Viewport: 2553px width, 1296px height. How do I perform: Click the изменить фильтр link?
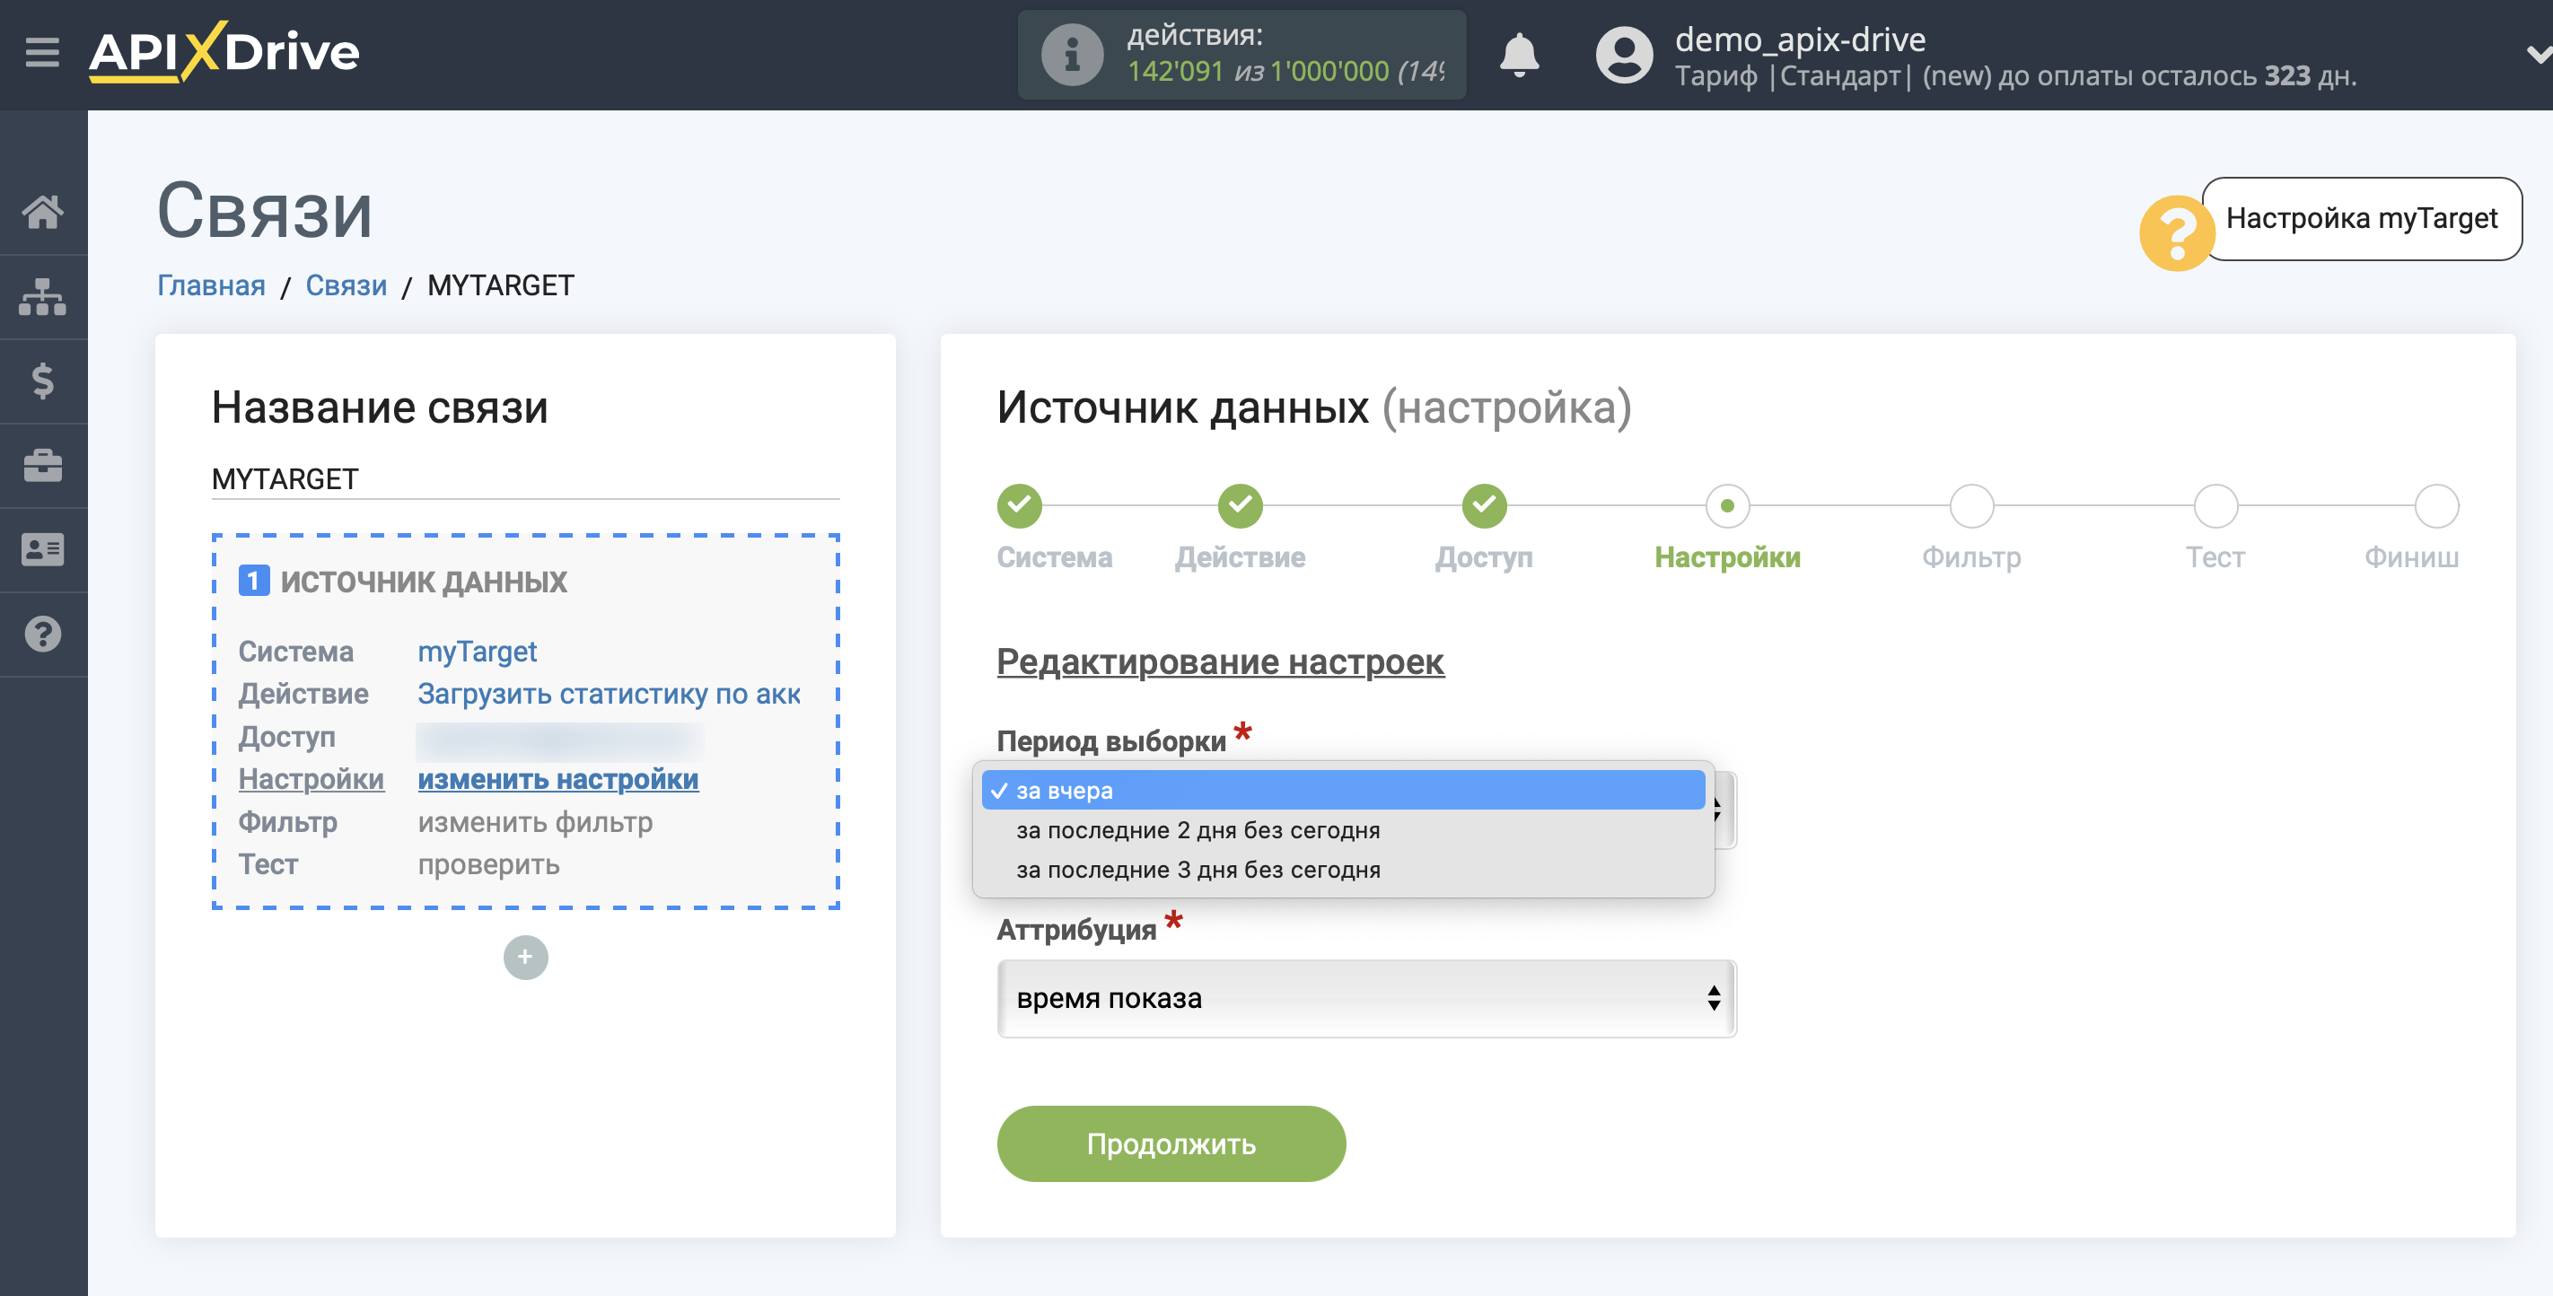535,822
